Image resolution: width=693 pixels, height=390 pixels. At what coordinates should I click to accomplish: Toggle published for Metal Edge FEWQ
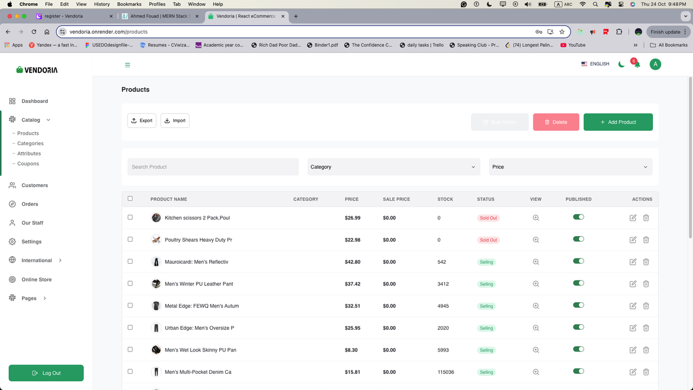tap(578, 305)
